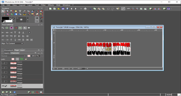Select the Crop tool in Toolbox
This screenshot has width=181, height=96.
(28, 11)
